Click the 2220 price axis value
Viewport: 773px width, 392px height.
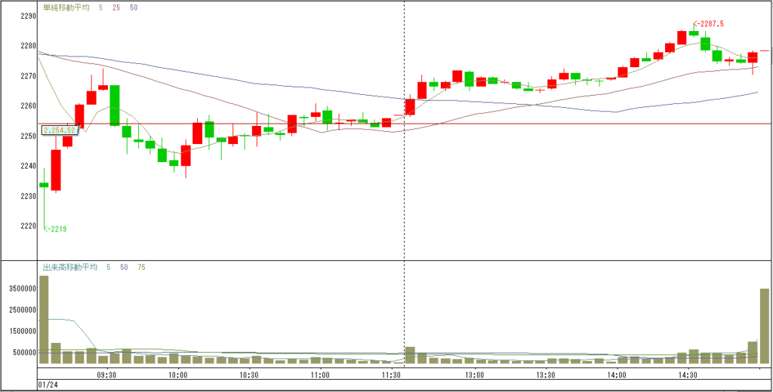click(x=29, y=226)
